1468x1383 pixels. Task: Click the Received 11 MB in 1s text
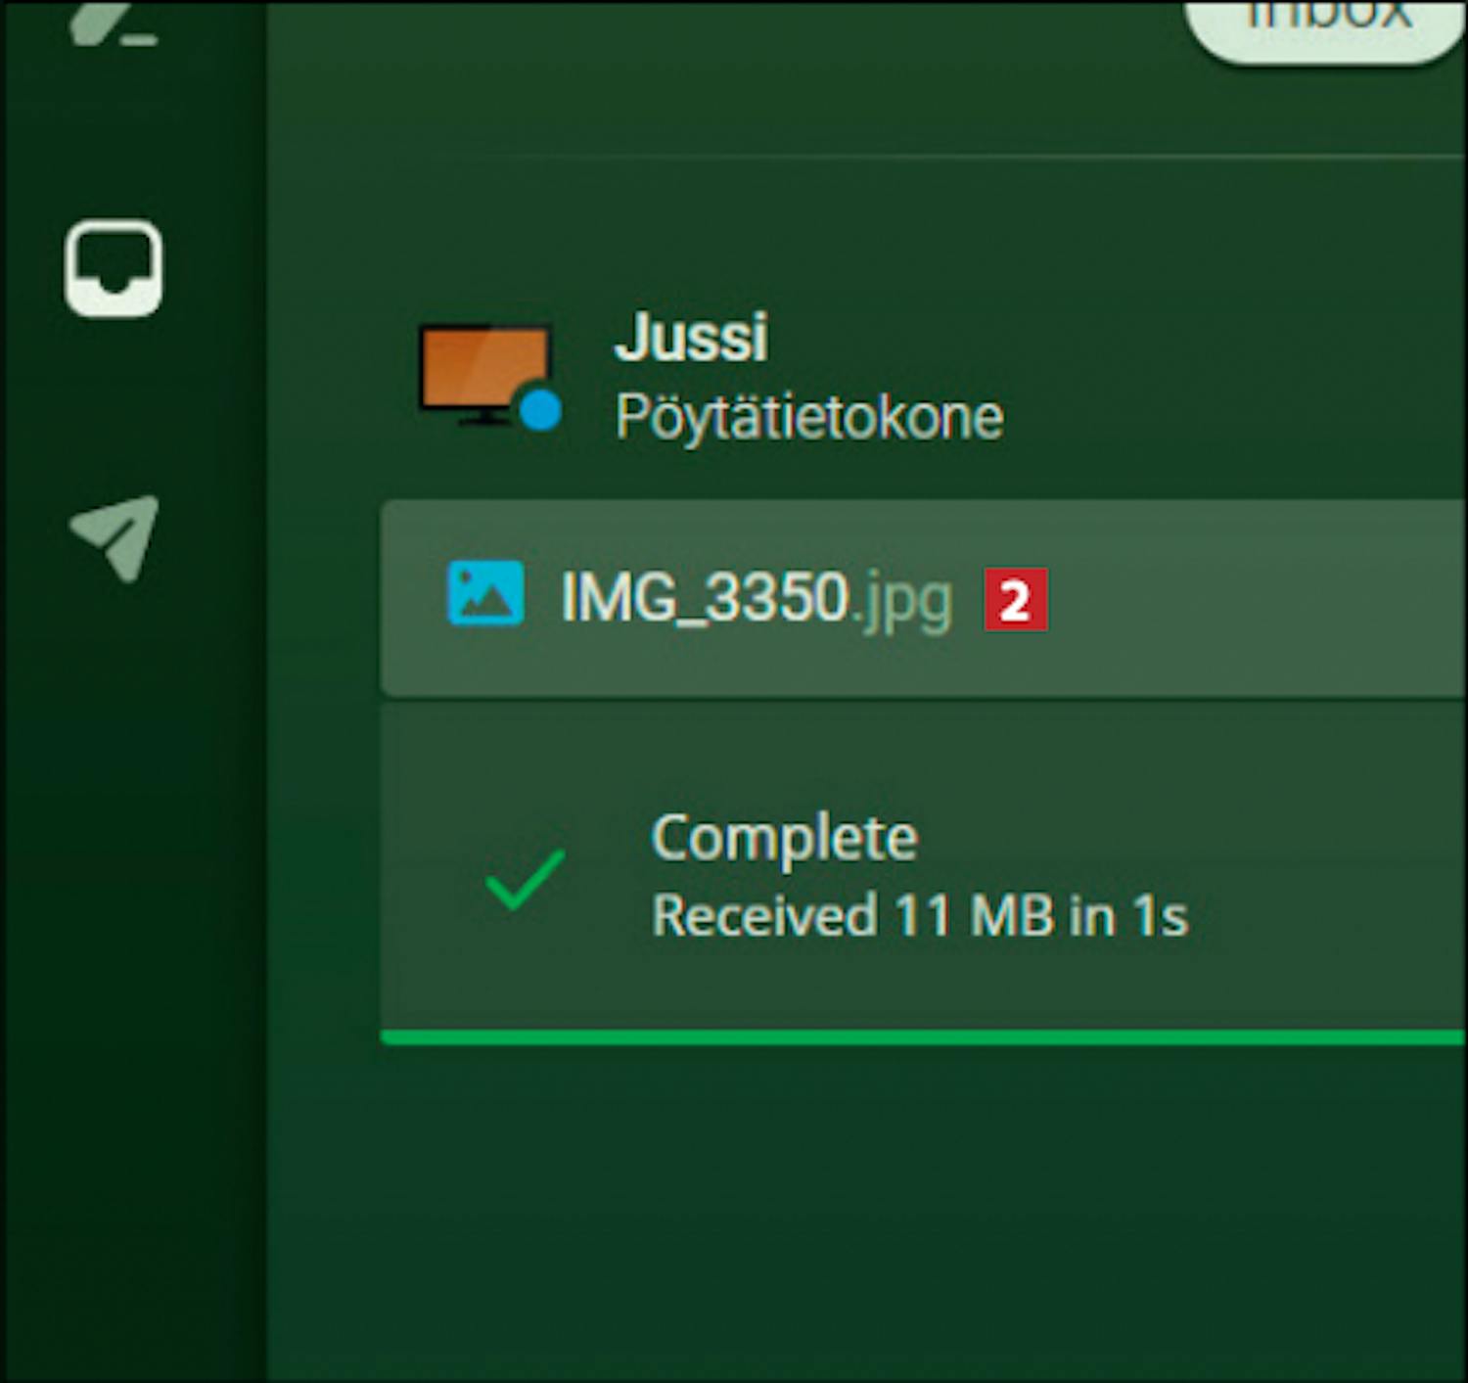[x=920, y=916]
